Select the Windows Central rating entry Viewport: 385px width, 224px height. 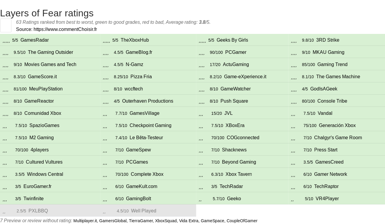[45, 174]
